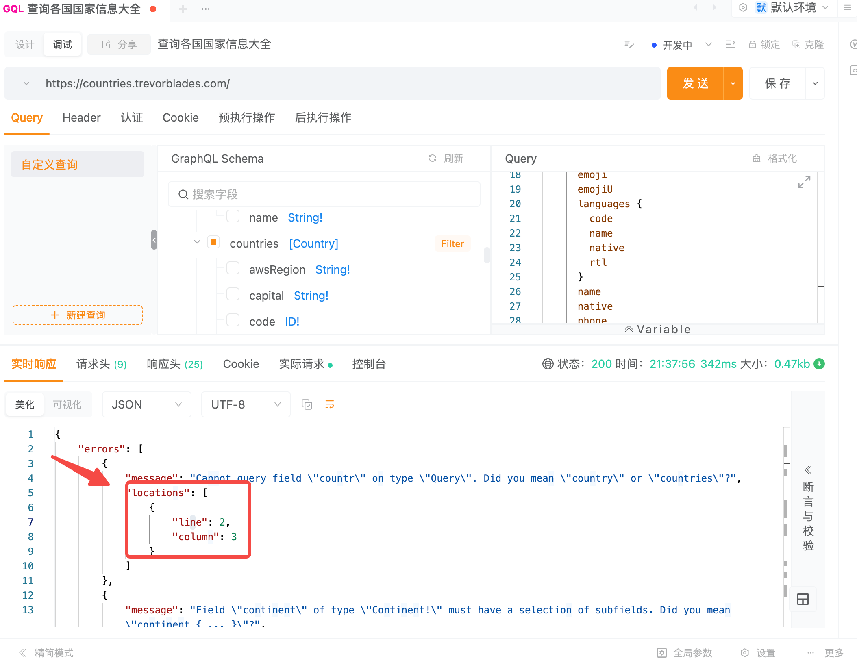Check the code field checkbox
The height and width of the screenshot is (665, 857).
pos(233,320)
